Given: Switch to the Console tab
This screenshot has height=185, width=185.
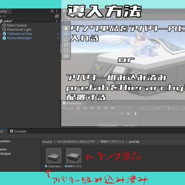Looking at the screenshot, I should point(18,131).
